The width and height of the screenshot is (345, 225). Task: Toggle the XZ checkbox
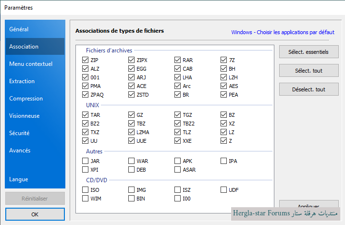[x=223, y=123]
